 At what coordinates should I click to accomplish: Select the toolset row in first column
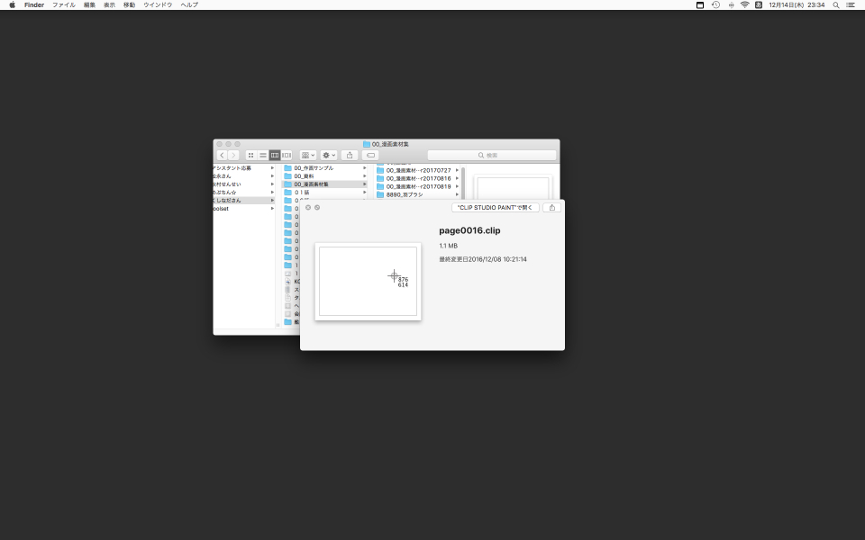244,209
